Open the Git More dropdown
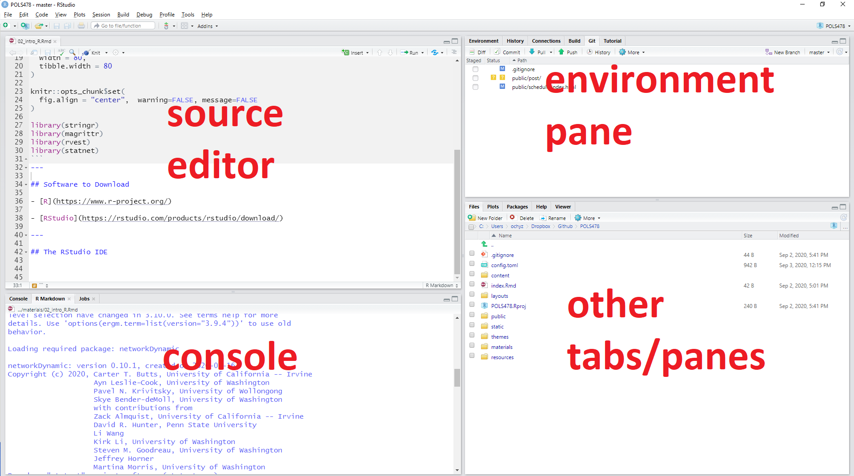The height and width of the screenshot is (476, 854). [x=632, y=52]
